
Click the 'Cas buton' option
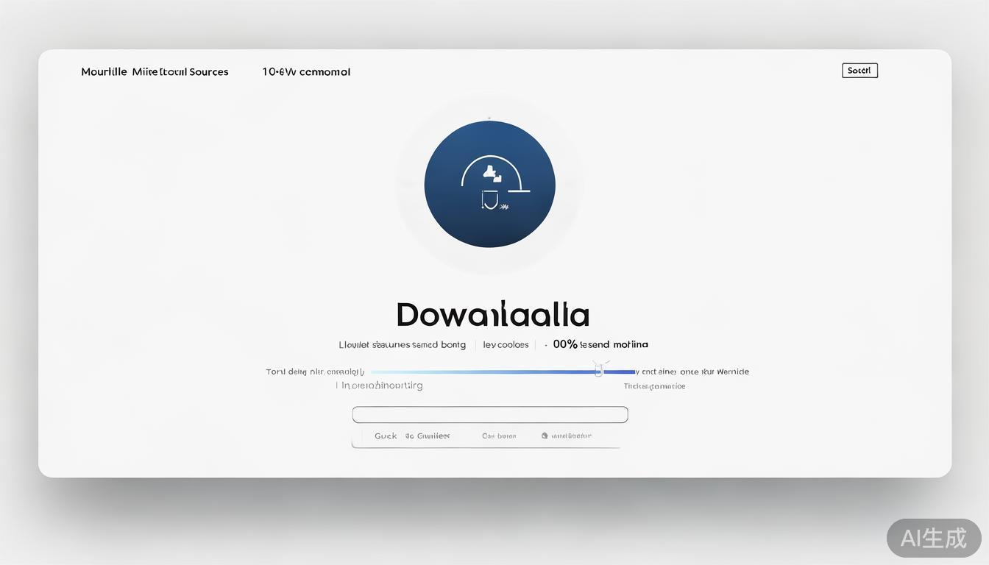[x=499, y=436]
